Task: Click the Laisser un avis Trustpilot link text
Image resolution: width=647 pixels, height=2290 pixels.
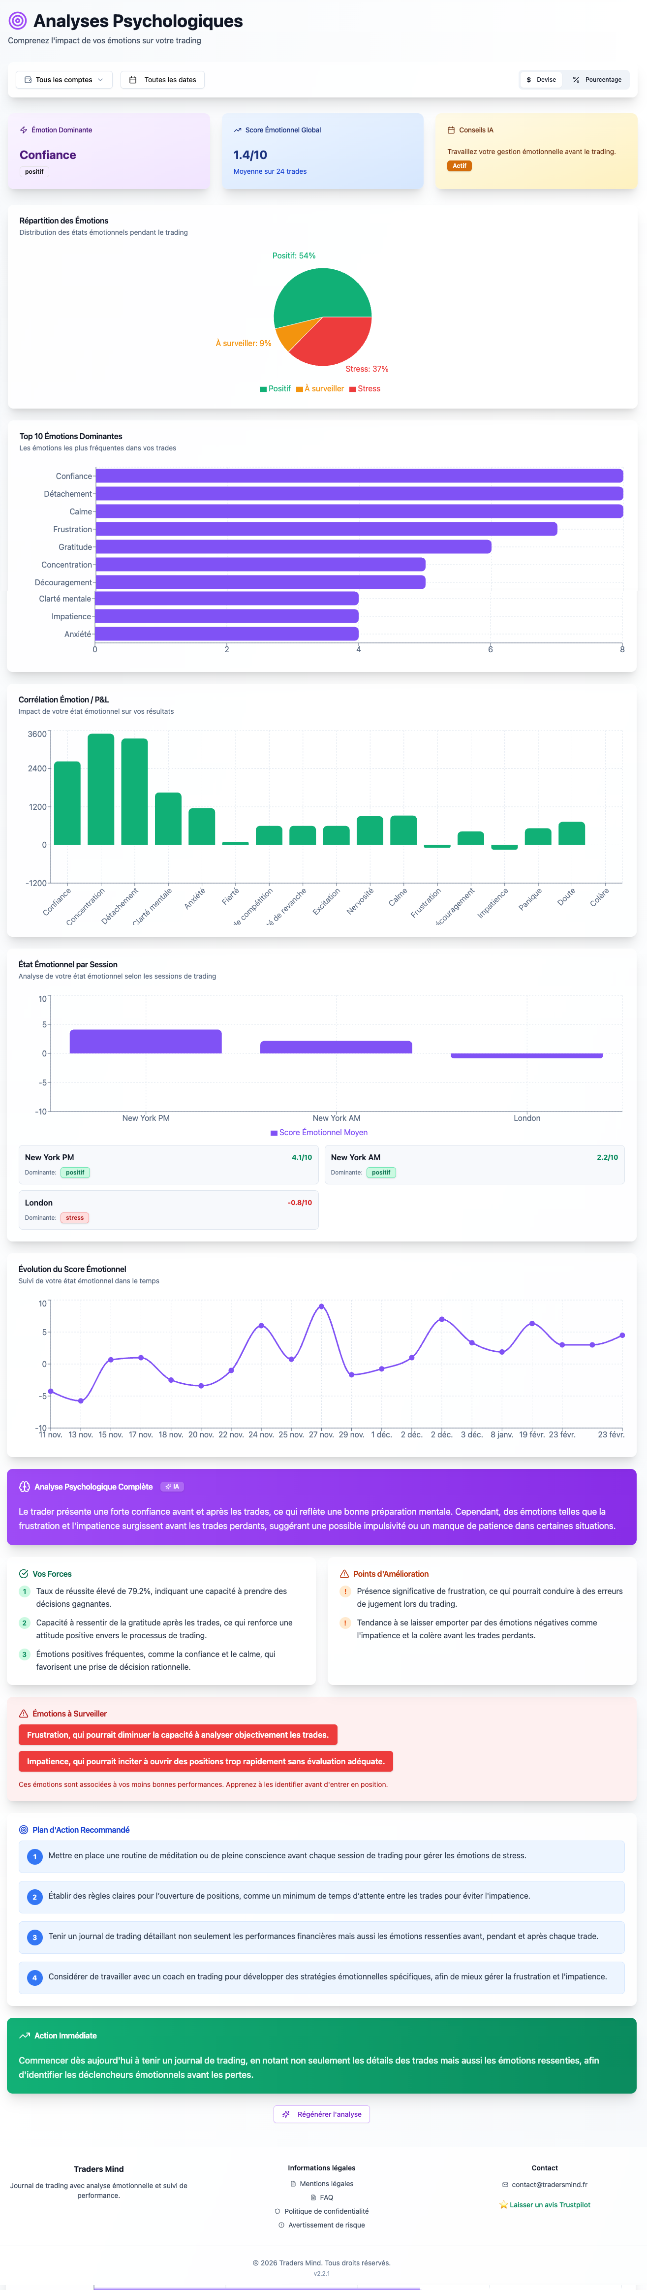Action: click(x=550, y=2205)
